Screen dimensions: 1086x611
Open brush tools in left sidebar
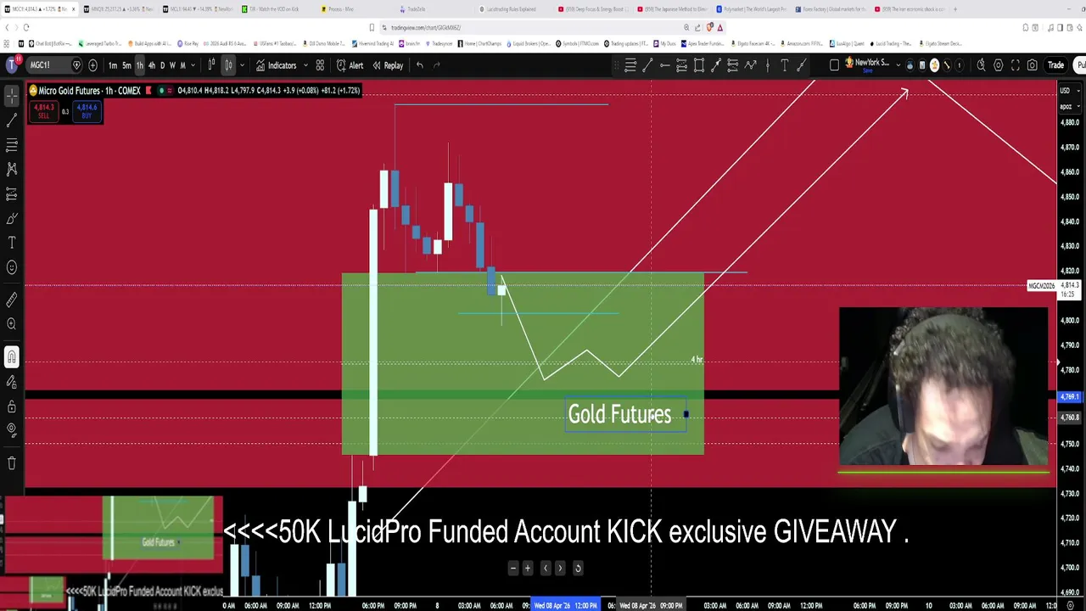point(12,219)
